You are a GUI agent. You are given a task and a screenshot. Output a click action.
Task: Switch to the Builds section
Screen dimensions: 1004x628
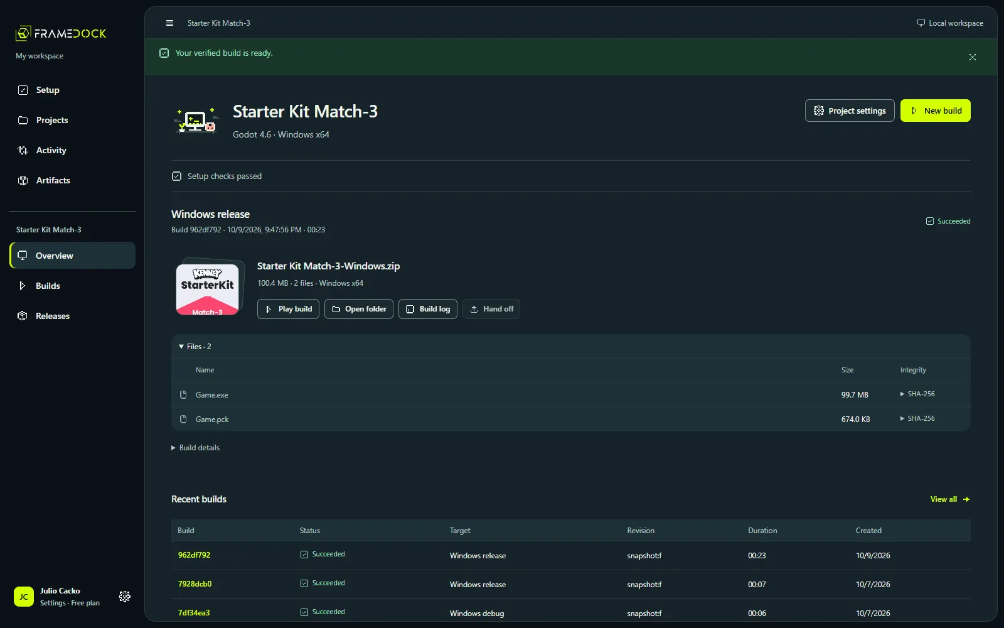[72, 286]
